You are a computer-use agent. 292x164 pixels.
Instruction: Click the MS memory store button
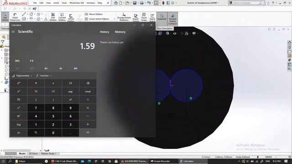pos(75,68)
